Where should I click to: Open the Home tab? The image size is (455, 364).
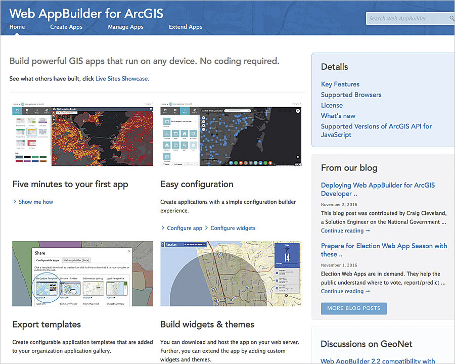point(17,27)
